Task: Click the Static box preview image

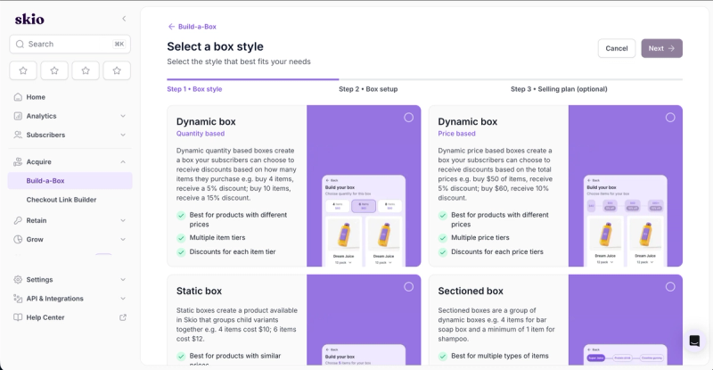Action: coord(364,320)
